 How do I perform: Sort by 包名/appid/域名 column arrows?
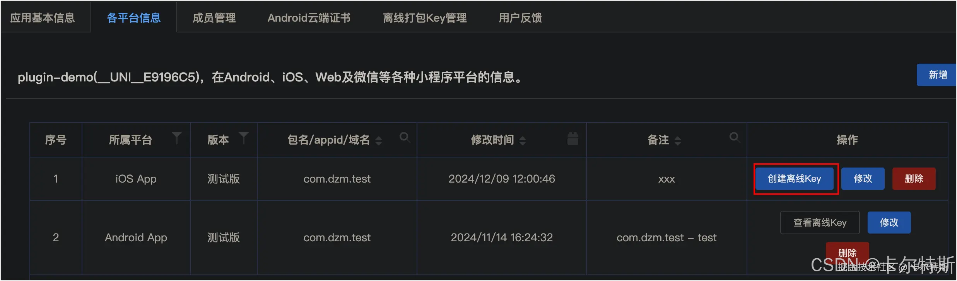pos(379,140)
